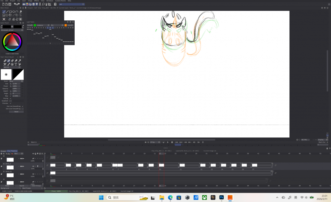Click the green light table color swatch
Viewport: 331px width, 202px height.
pos(35,25)
